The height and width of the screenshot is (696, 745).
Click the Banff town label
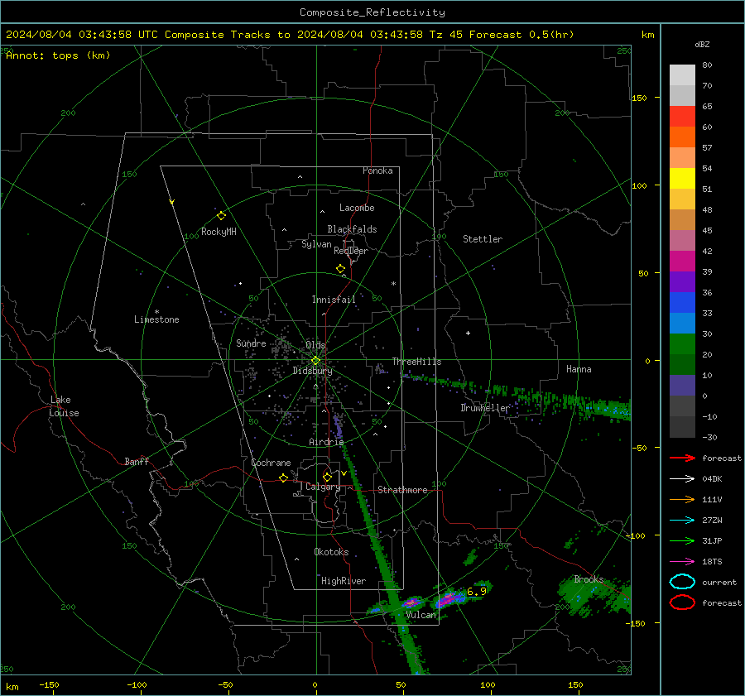click(137, 462)
